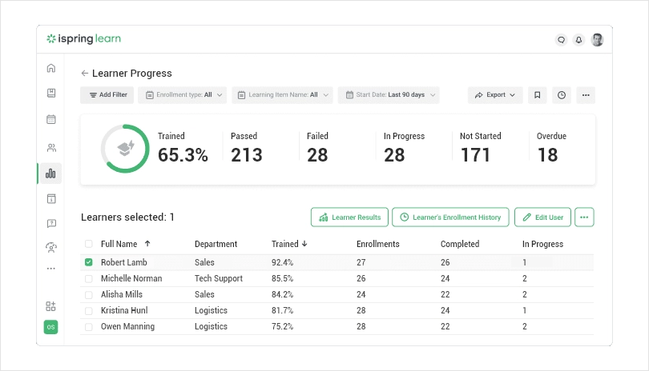Click the calendar icon in the sidebar
This screenshot has height=371, width=649.
pos(51,120)
